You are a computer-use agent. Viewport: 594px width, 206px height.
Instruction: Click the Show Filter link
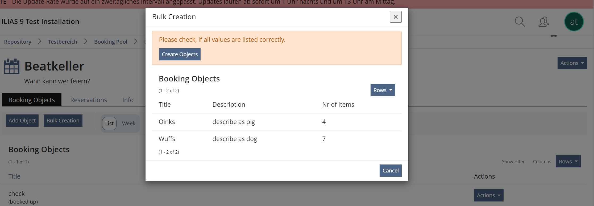pyautogui.click(x=513, y=162)
